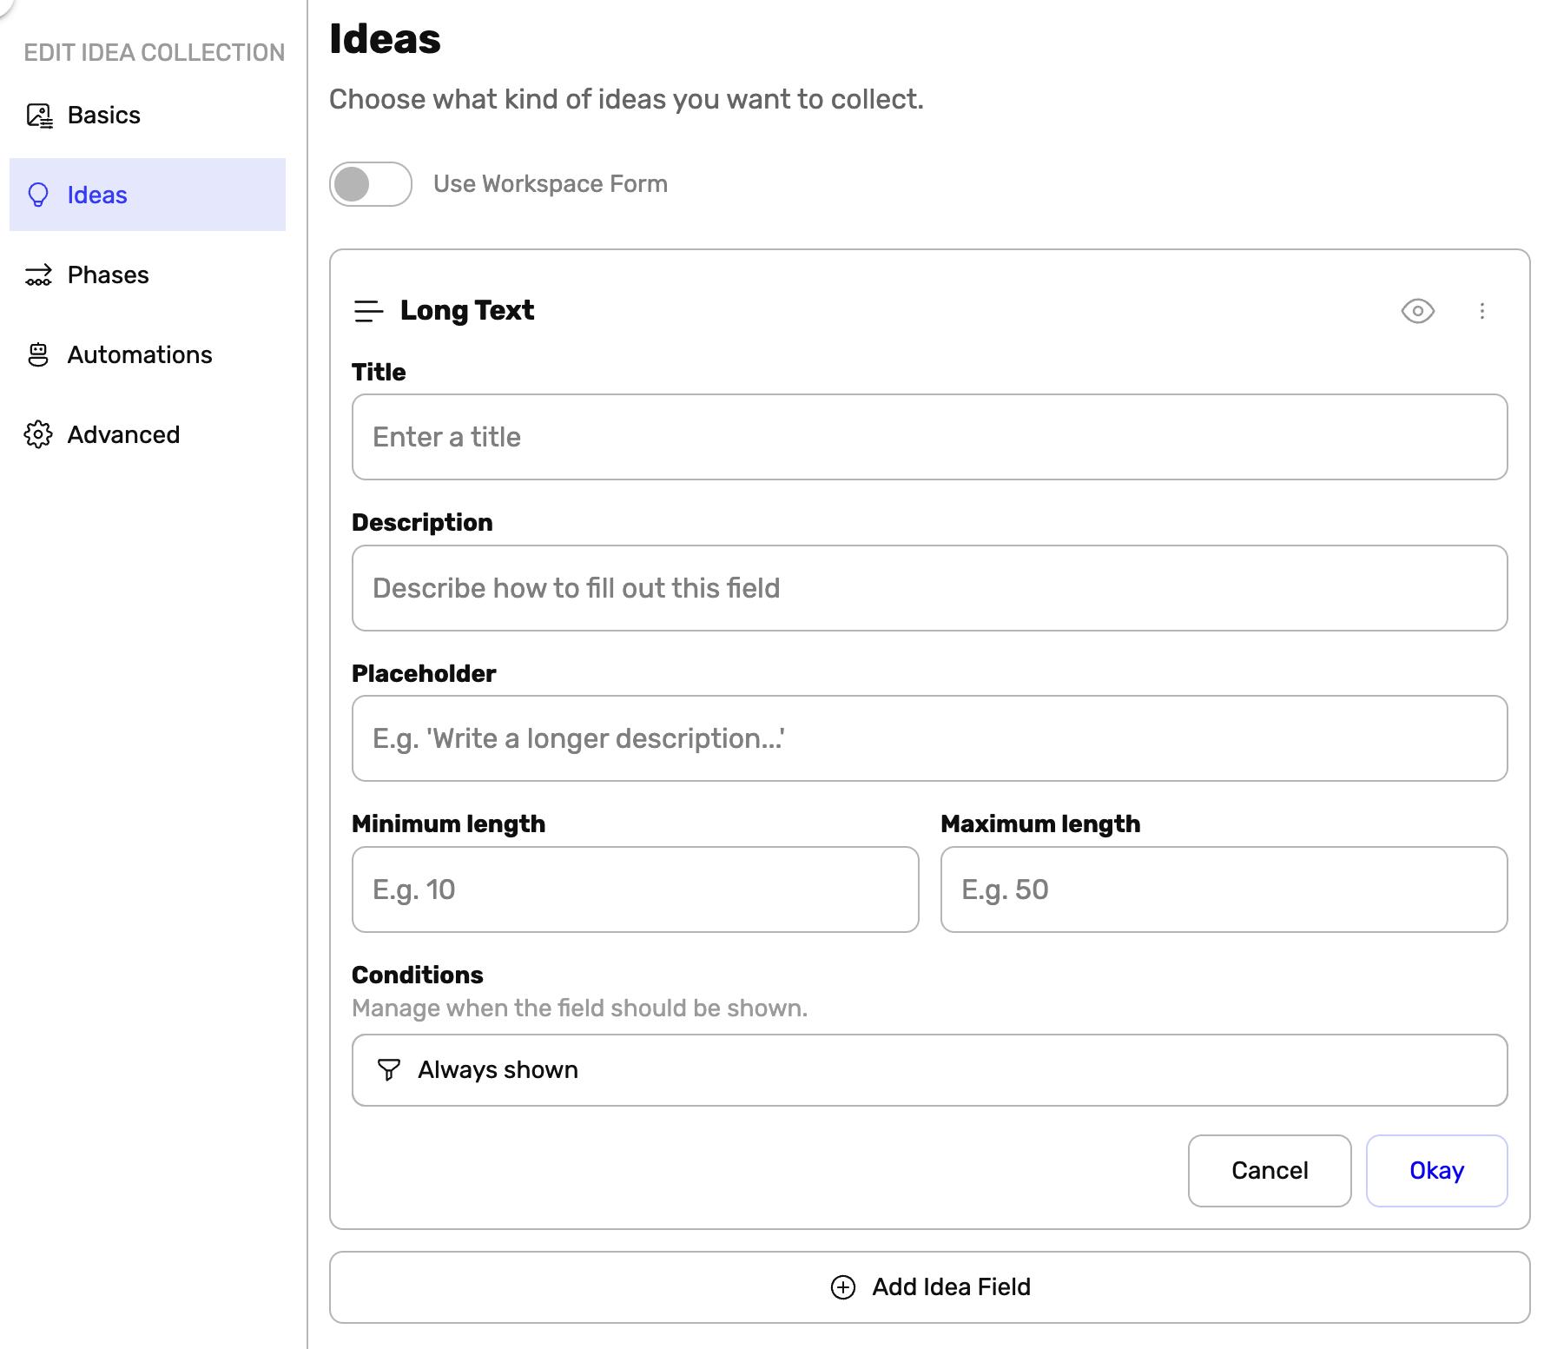Click the Phases arrow icon
1544x1349 pixels.
click(x=39, y=275)
